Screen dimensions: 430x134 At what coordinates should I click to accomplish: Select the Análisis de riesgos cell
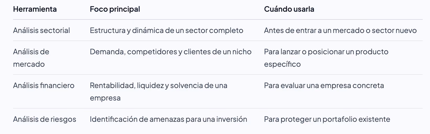(45, 119)
